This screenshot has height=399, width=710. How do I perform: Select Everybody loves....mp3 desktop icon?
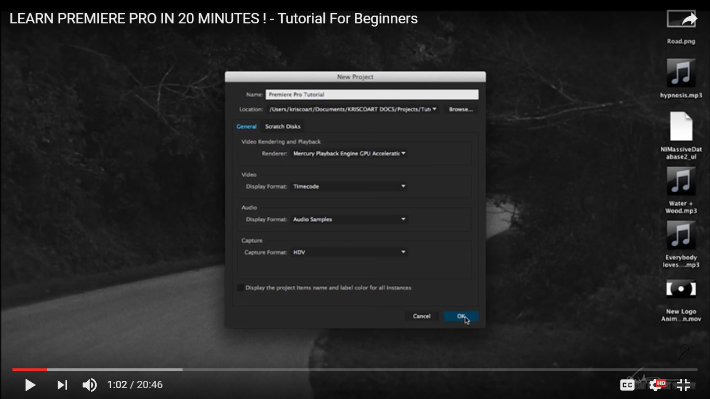[681, 235]
